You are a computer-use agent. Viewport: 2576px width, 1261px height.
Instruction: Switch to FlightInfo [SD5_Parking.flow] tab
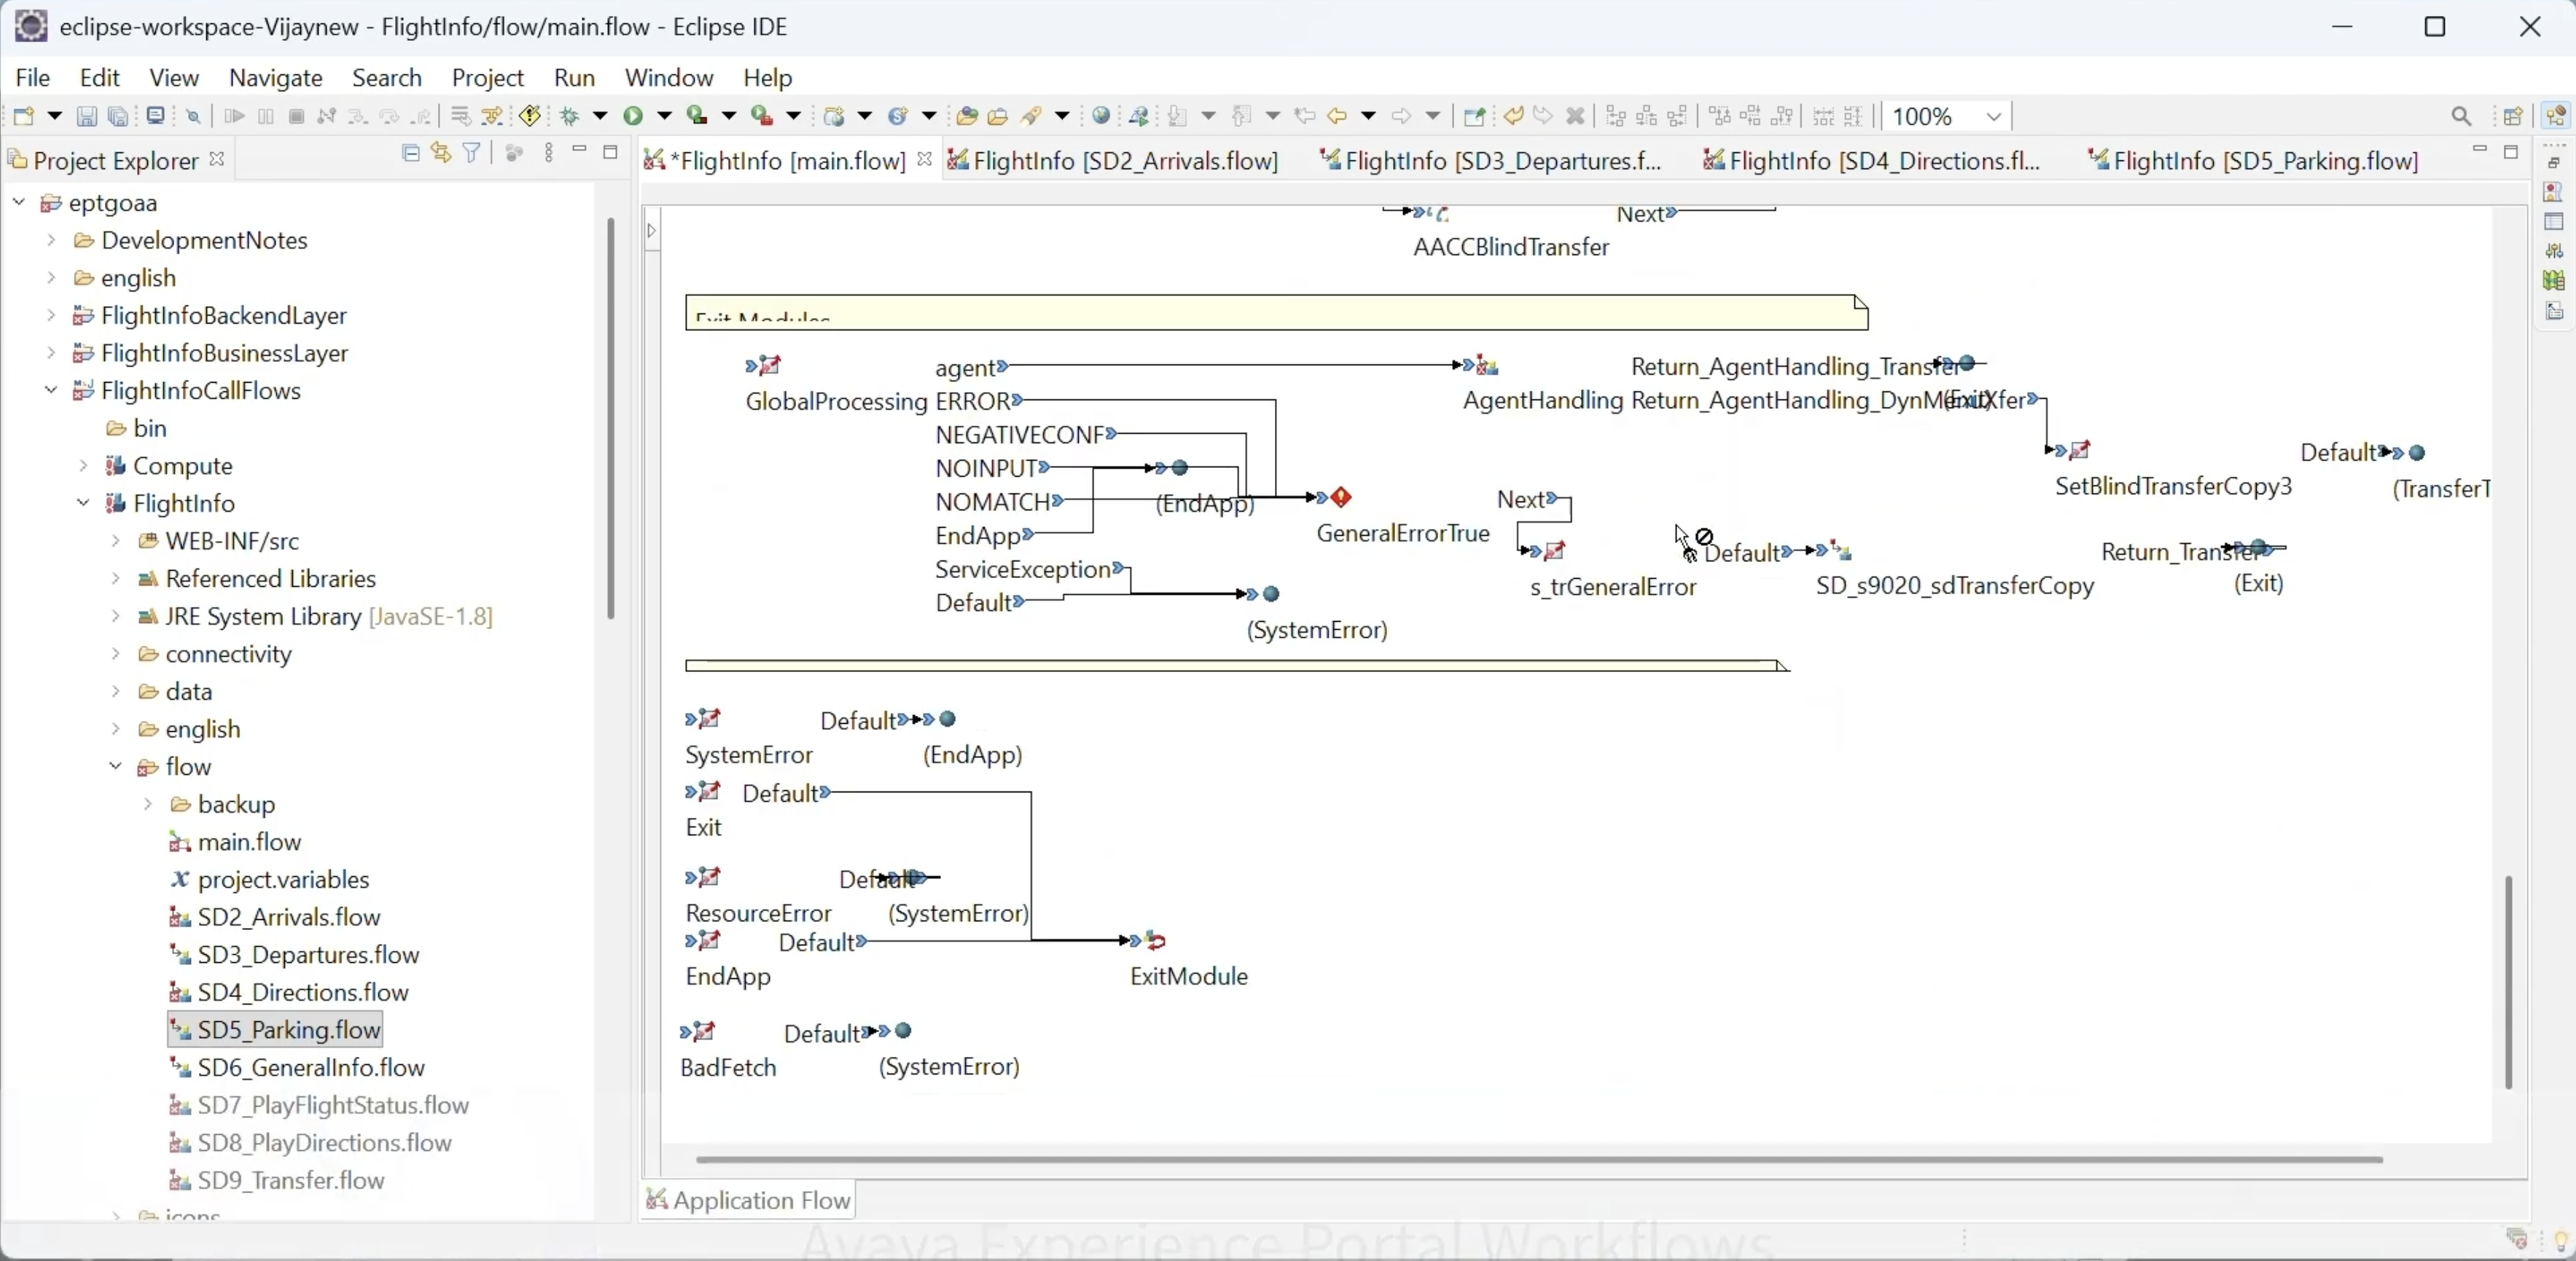2254,161
